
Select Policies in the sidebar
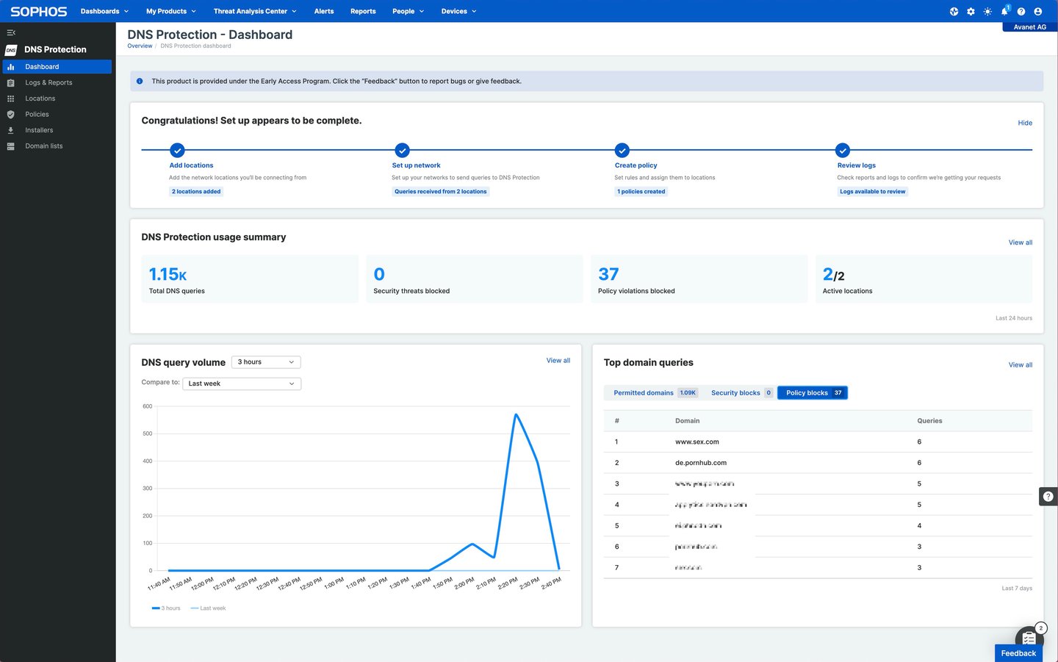57,115
